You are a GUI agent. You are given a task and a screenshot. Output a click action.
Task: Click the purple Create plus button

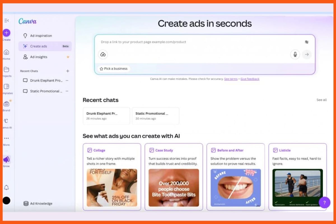click(6, 33)
